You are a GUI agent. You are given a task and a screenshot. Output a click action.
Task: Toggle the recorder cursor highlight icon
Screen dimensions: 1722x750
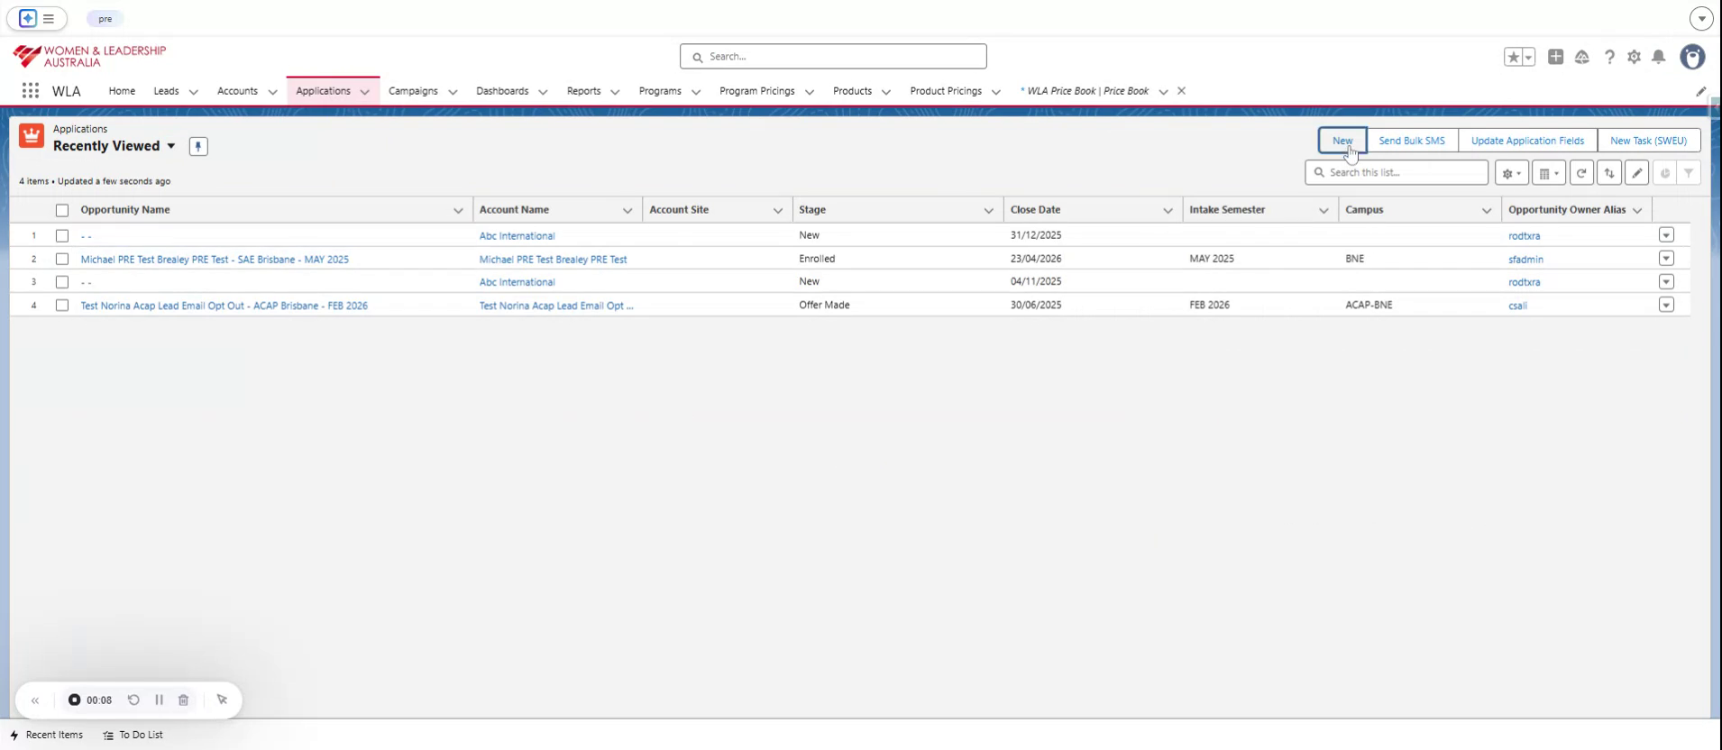(x=223, y=700)
